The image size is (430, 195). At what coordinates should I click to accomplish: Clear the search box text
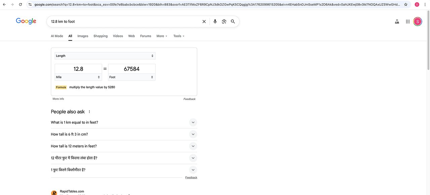204,21
